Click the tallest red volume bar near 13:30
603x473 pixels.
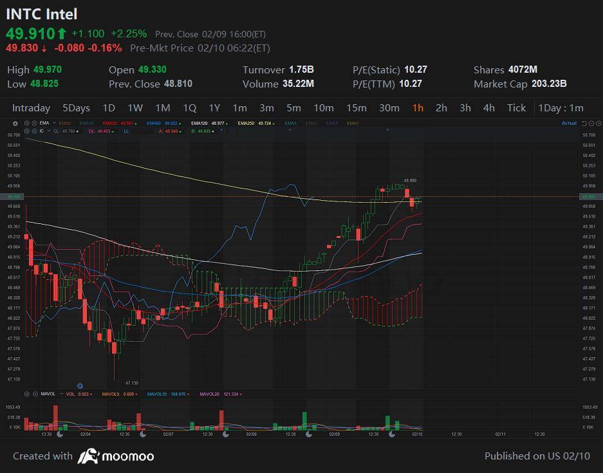click(55, 418)
